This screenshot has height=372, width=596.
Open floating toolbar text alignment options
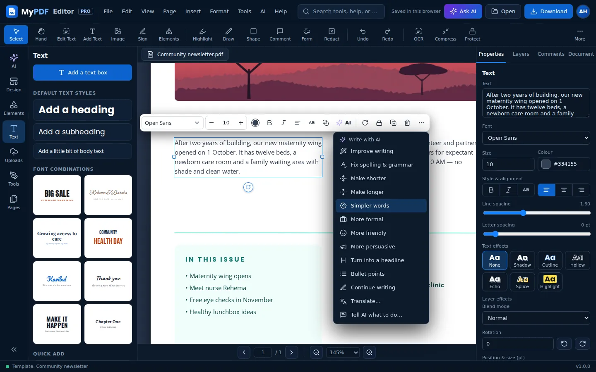tap(297, 123)
